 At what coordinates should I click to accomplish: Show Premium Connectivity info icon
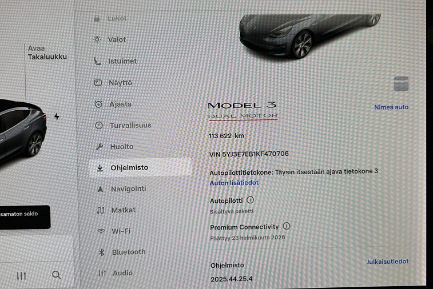pos(287,227)
